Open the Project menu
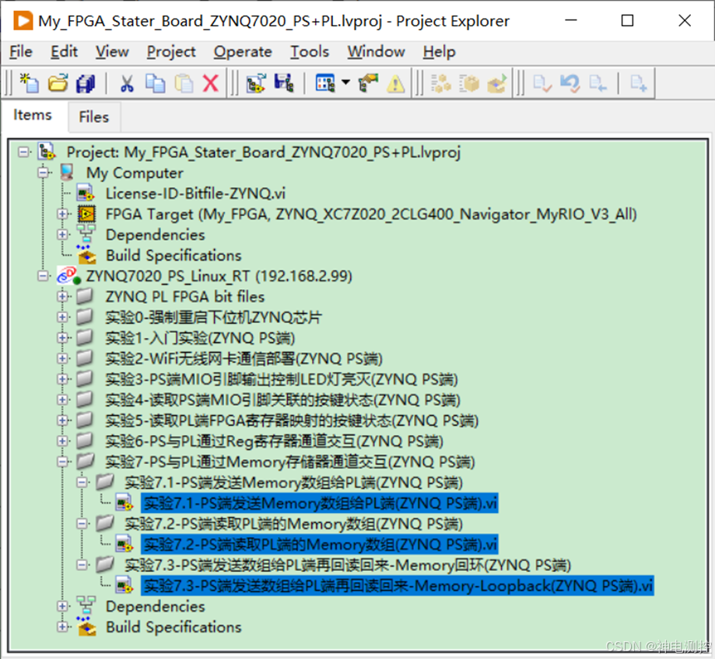This screenshot has height=659, width=715. [x=171, y=51]
